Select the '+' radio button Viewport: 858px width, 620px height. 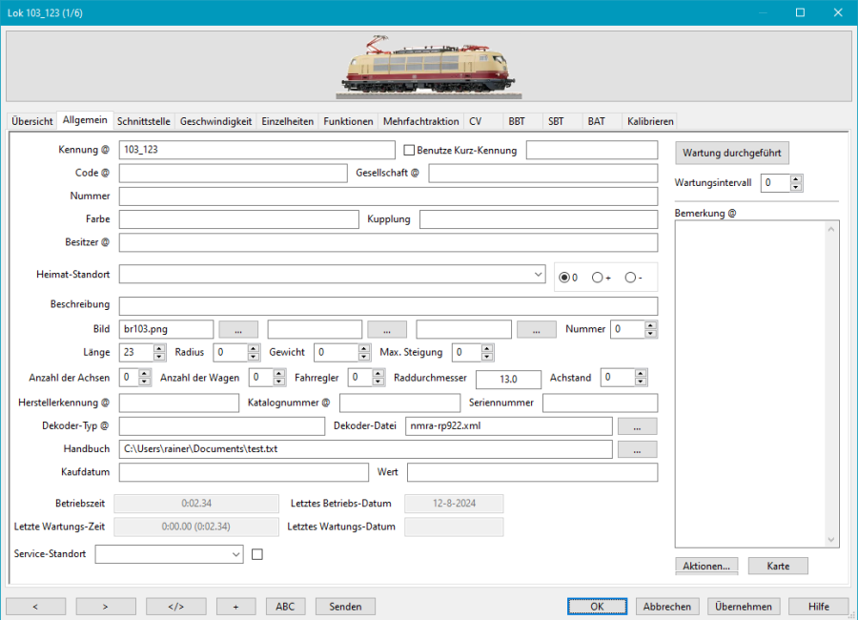click(x=598, y=278)
